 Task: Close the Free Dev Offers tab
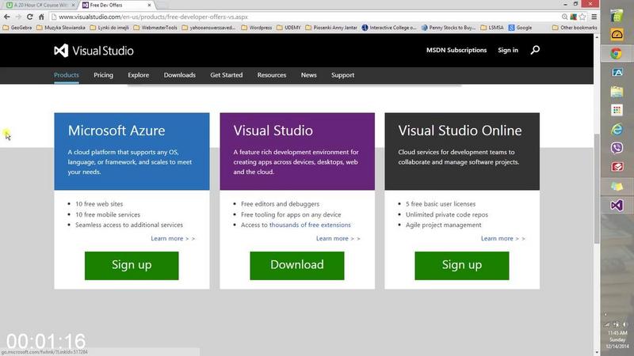[x=149, y=6]
